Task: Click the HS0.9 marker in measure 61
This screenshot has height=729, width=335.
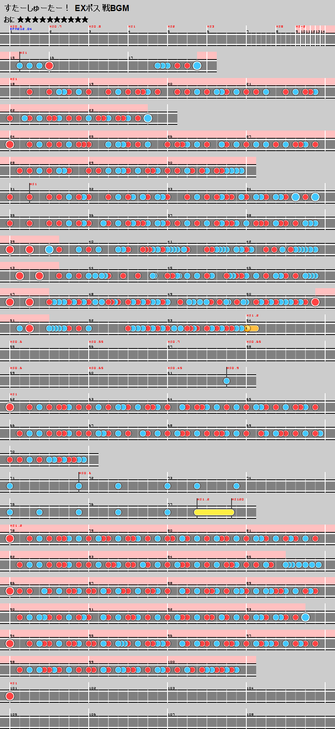Action: 233,368
